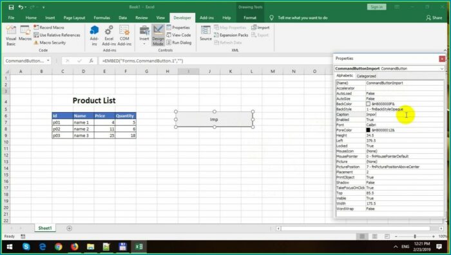Click the Insert Function fx icon
The image size is (451, 255).
click(x=91, y=61)
